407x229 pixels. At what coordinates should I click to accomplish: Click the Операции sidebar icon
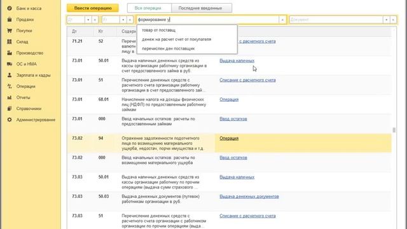click(x=10, y=87)
